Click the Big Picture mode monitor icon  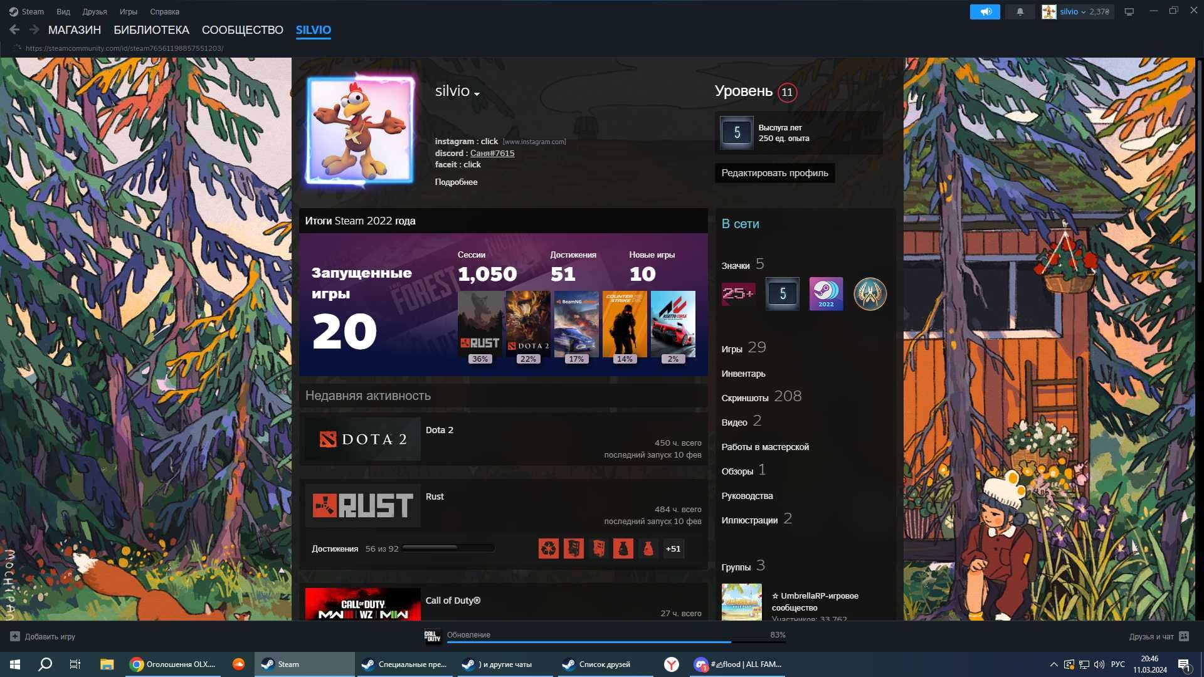pyautogui.click(x=1129, y=11)
